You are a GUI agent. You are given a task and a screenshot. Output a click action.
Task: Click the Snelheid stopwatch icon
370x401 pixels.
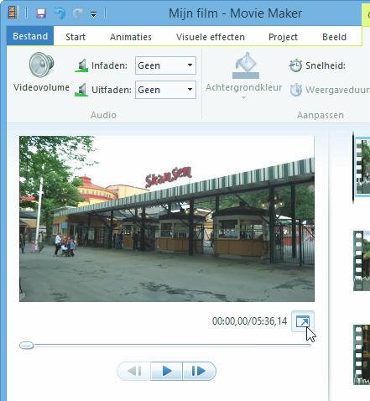pyautogui.click(x=295, y=65)
